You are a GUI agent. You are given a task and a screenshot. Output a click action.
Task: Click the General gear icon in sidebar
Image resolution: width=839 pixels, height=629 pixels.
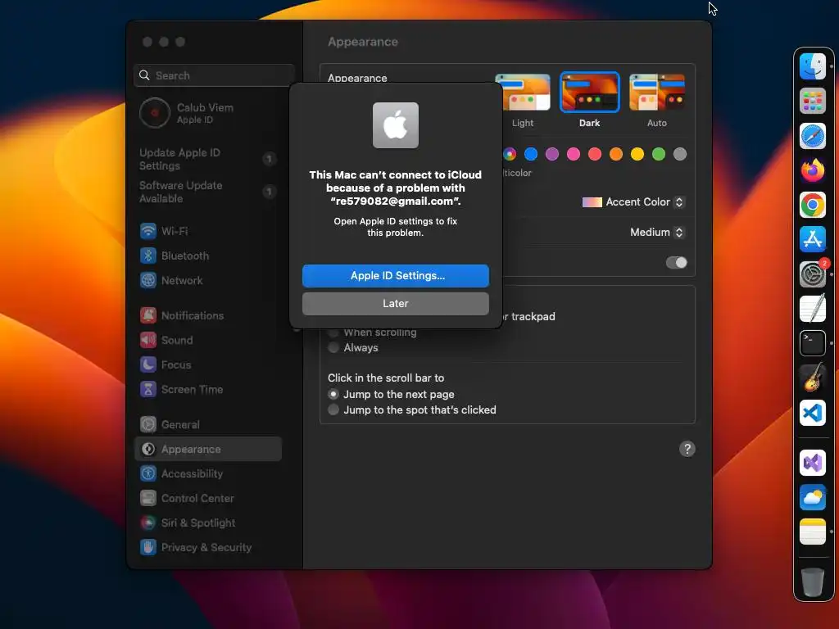pyautogui.click(x=148, y=425)
